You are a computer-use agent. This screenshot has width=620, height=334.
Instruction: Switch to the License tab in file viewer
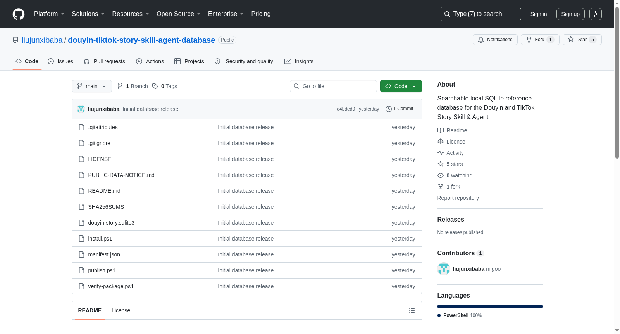pyautogui.click(x=121, y=310)
